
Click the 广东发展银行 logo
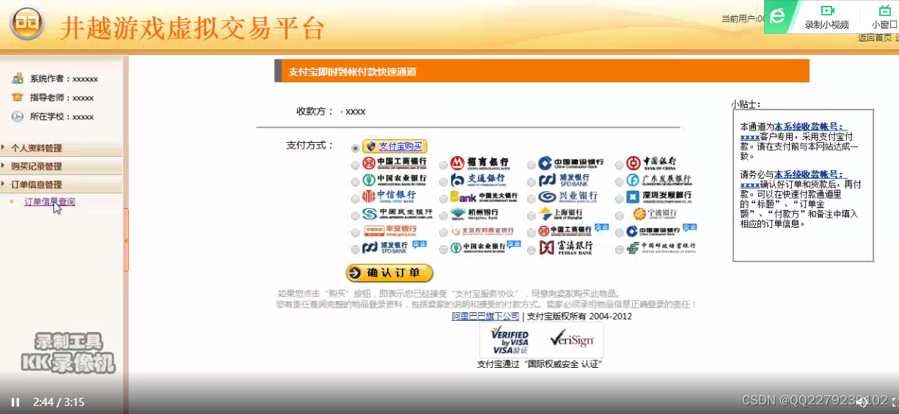658,180
